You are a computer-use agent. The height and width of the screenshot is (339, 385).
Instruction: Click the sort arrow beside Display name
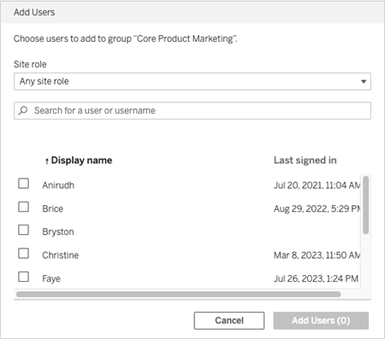46,161
